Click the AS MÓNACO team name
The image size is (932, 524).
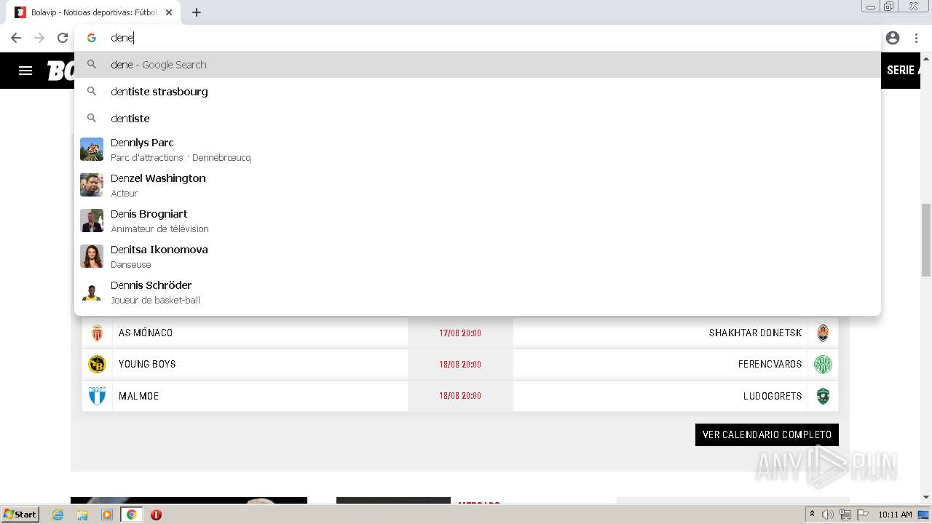tap(146, 333)
